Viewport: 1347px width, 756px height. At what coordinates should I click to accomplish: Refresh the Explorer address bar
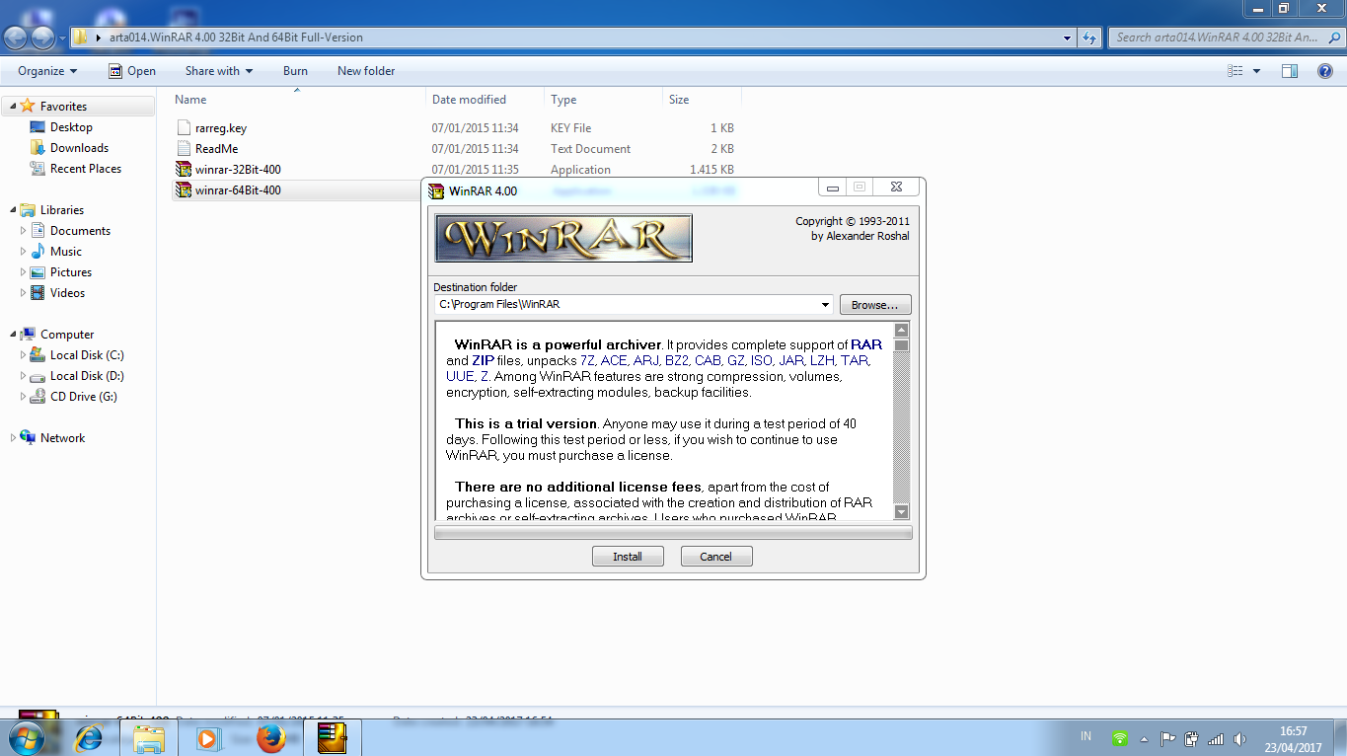click(x=1089, y=38)
